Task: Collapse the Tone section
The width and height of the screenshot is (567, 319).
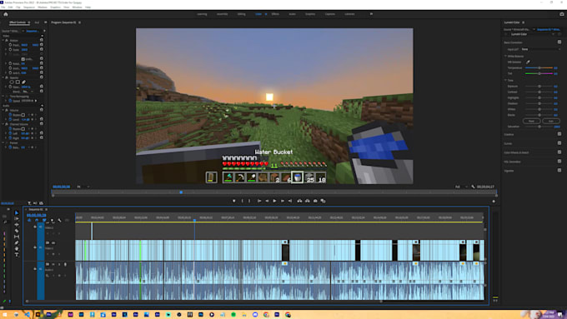Action: (x=505, y=80)
